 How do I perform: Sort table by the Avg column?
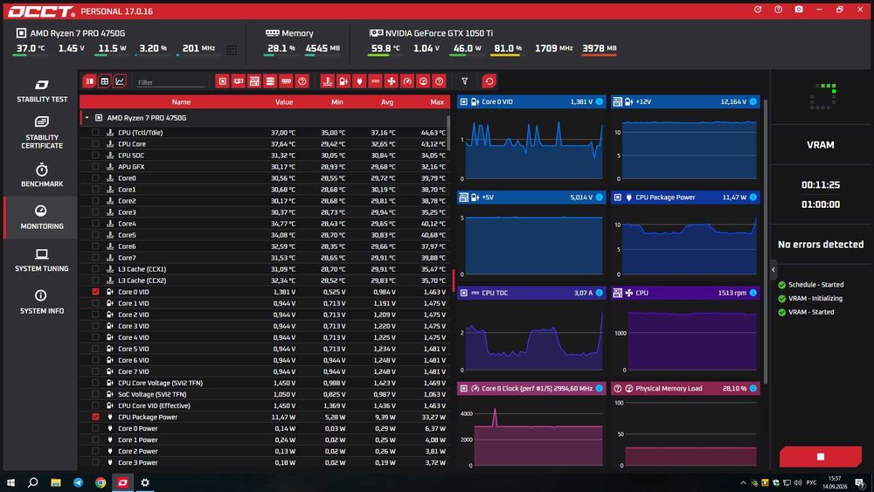(387, 102)
